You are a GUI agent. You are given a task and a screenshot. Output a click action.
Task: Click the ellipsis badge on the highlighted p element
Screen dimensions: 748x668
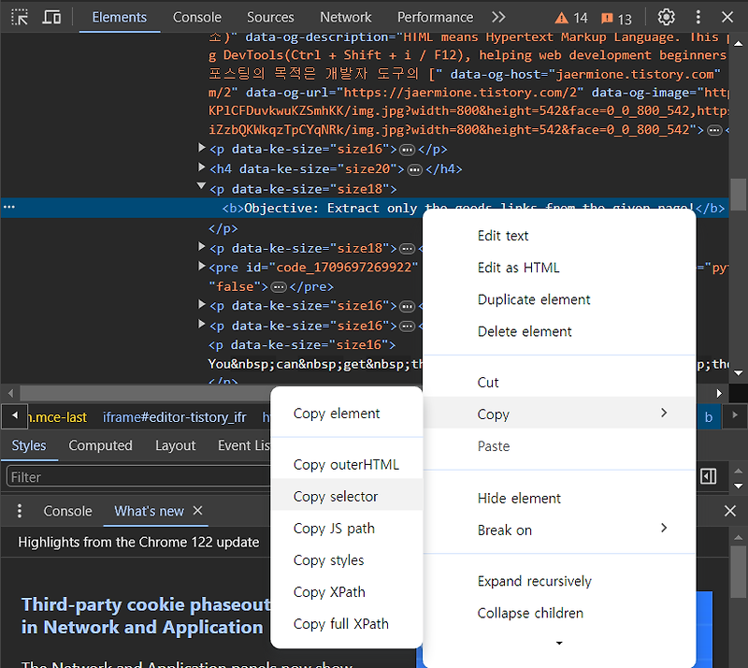tap(7, 208)
